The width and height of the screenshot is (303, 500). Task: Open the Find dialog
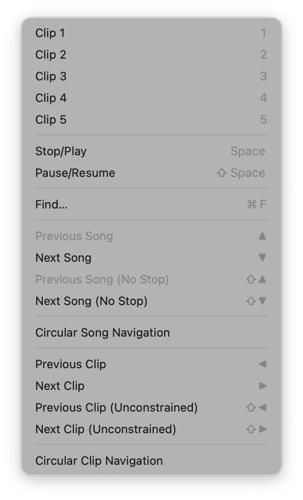tap(51, 204)
